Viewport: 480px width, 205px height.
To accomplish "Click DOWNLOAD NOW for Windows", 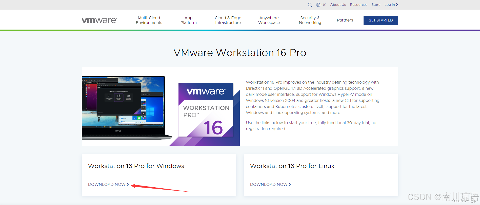I will (108, 184).
